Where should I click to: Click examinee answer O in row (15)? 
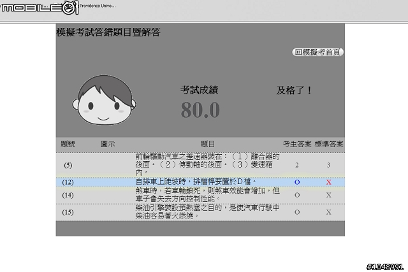[x=297, y=212]
